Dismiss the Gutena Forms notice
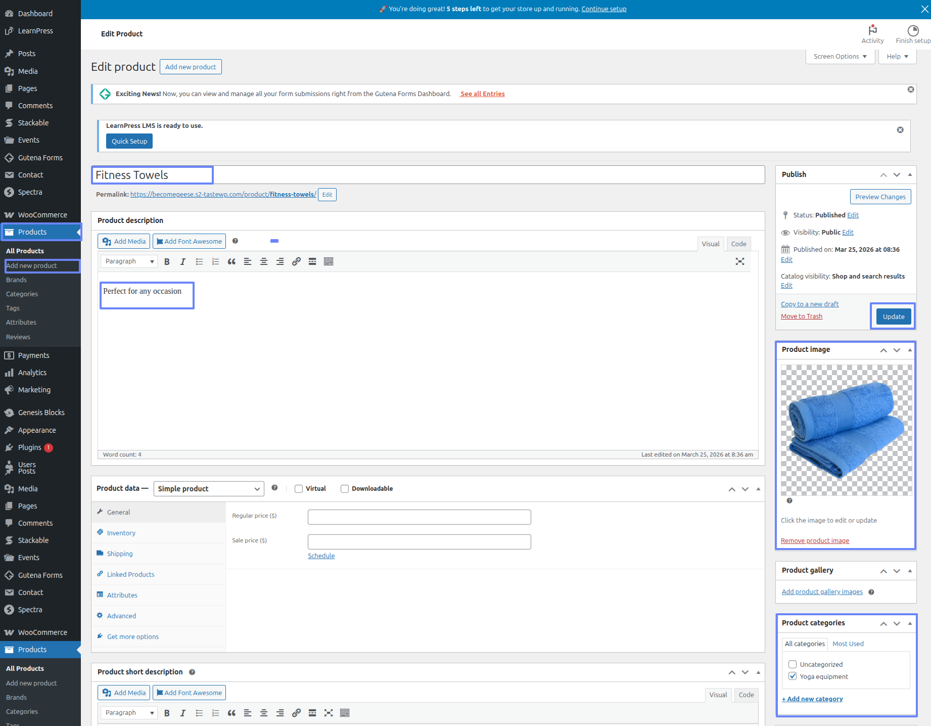 pos(911,89)
